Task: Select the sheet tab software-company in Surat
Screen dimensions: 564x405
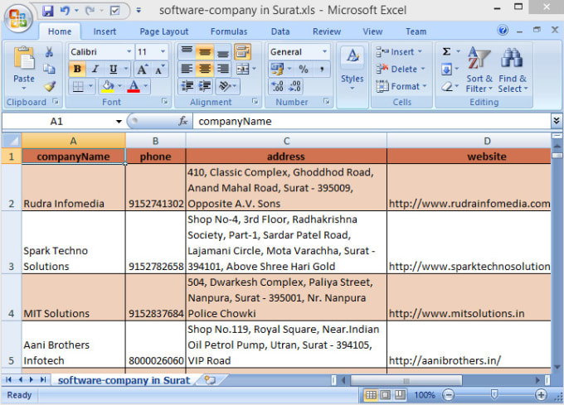Action: [x=124, y=381]
